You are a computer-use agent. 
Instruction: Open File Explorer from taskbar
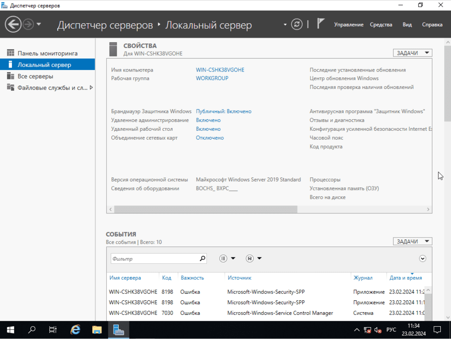click(x=97, y=330)
